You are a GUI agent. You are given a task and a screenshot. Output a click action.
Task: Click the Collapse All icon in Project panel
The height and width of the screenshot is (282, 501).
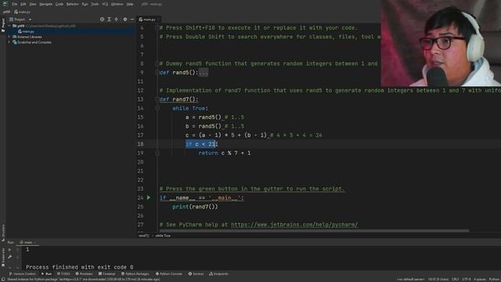(x=117, y=20)
